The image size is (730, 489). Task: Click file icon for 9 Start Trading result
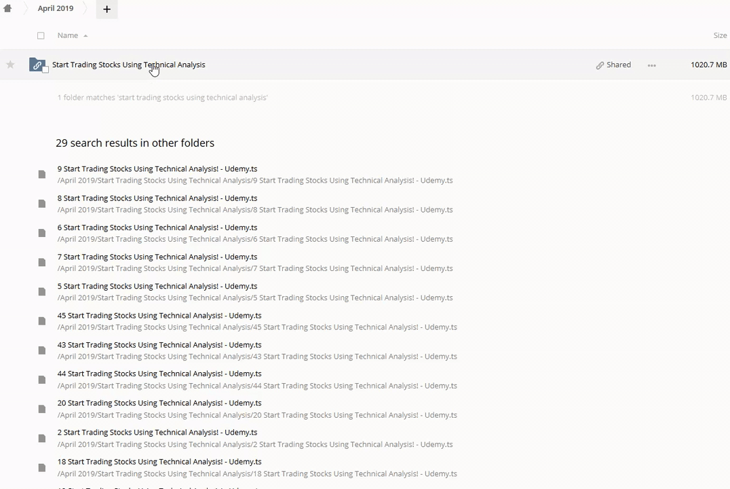42,175
